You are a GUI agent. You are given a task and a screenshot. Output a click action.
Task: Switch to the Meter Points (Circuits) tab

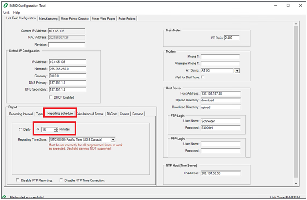pos(75,19)
